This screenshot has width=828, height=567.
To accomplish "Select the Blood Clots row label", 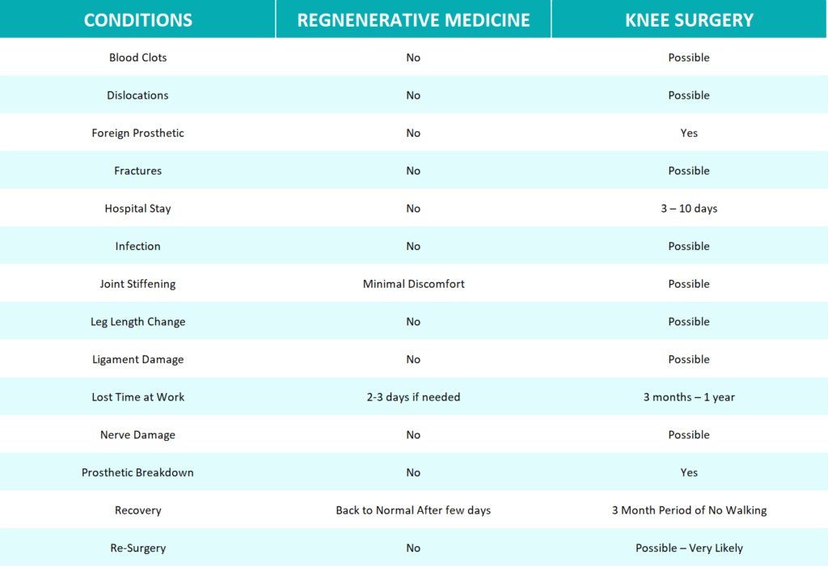I will [x=137, y=57].
